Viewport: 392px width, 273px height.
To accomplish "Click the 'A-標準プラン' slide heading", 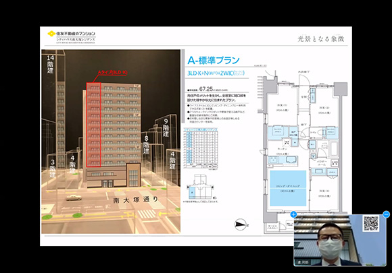I will point(214,60).
